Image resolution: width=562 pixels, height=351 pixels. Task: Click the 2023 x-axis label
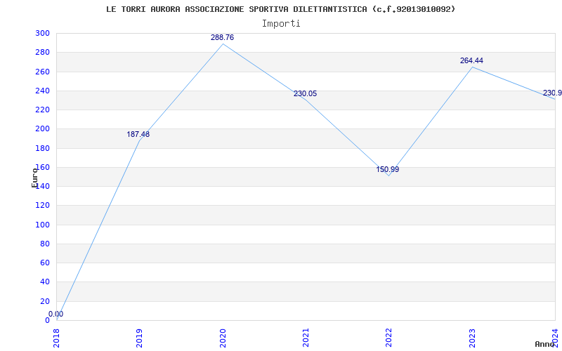point(472,338)
